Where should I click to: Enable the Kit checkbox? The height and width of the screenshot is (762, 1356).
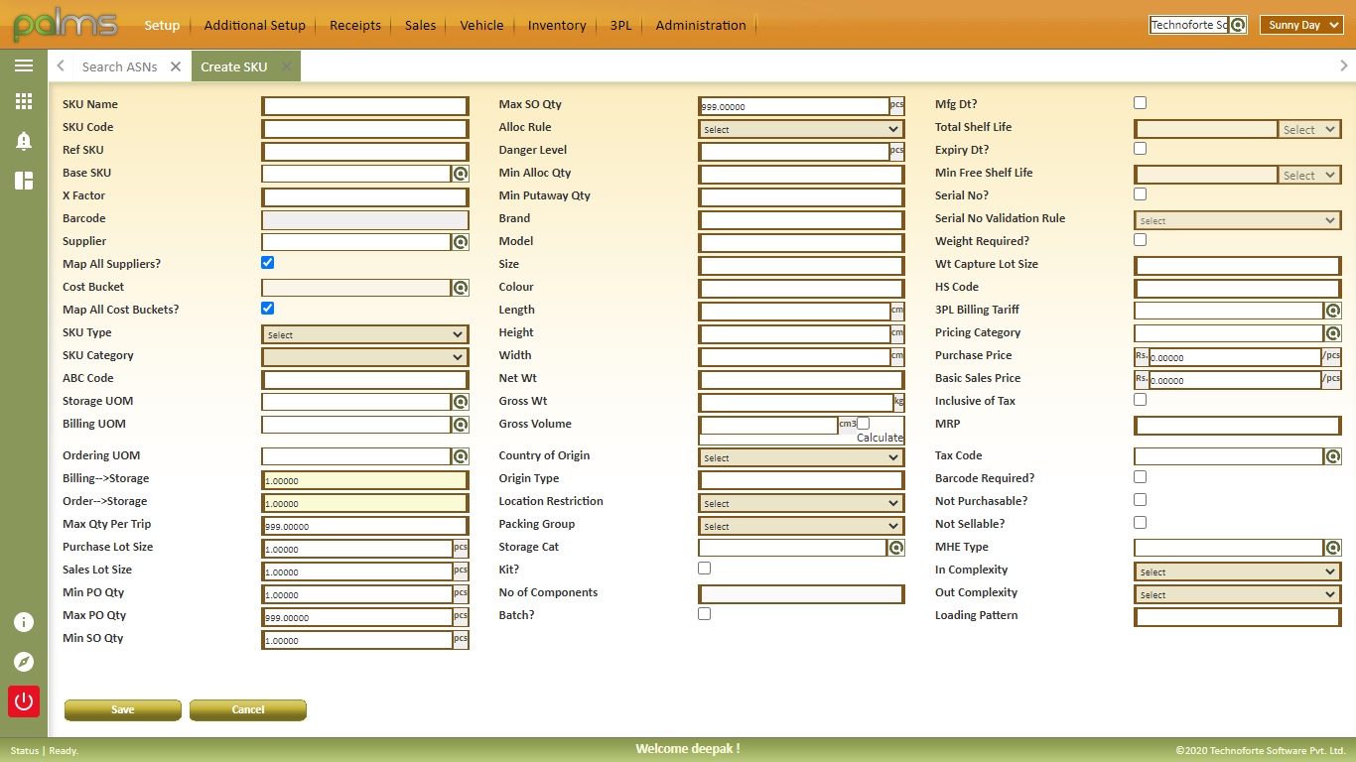coord(704,568)
